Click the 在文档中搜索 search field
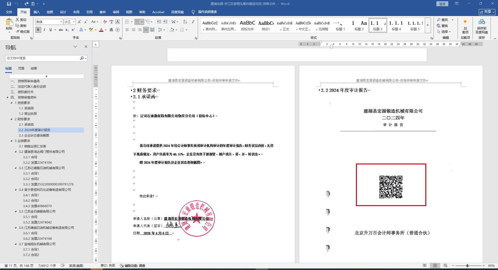The width and height of the screenshot is (498, 270). click(x=42, y=58)
